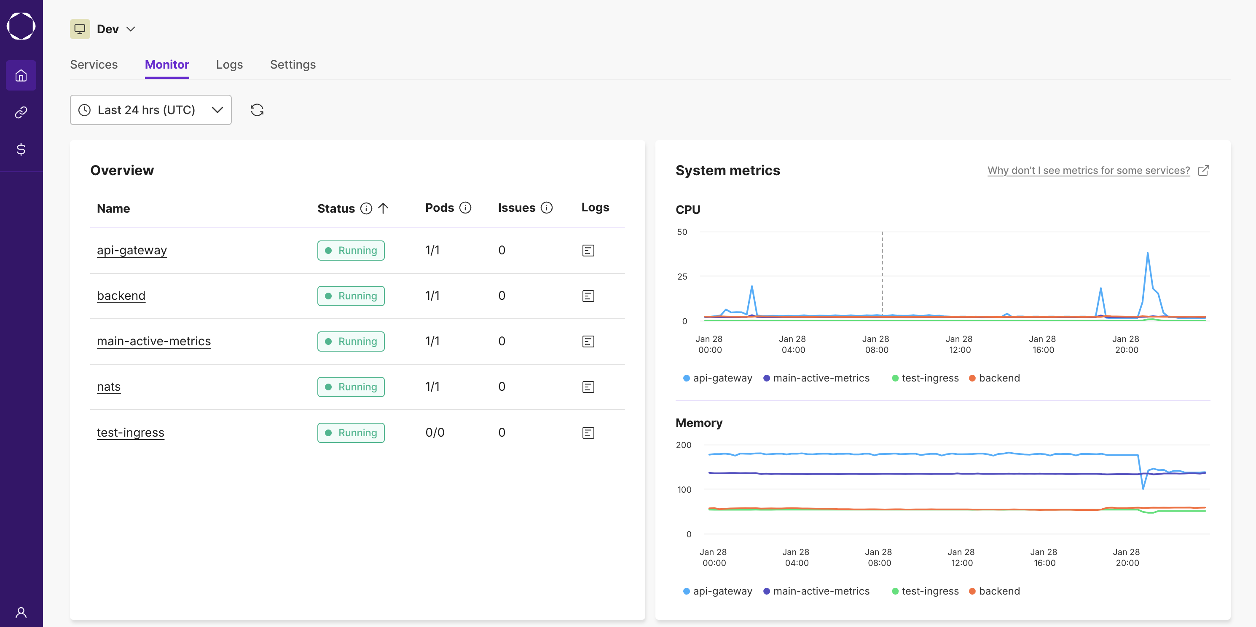
Task: Click the Issues column header
Action: (x=516, y=208)
